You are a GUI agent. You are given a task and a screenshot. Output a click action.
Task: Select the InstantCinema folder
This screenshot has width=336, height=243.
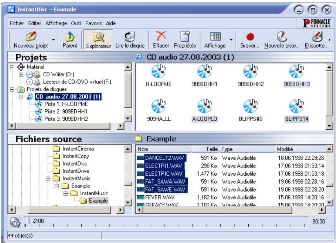pyautogui.click(x=73, y=149)
